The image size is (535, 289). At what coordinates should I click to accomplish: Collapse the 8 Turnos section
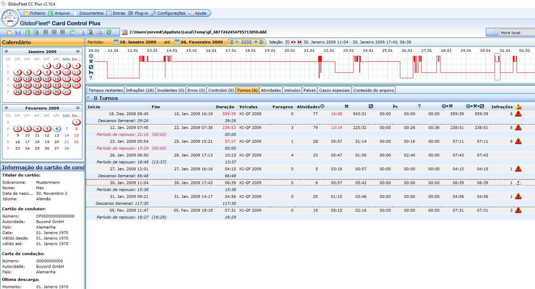tap(89, 98)
